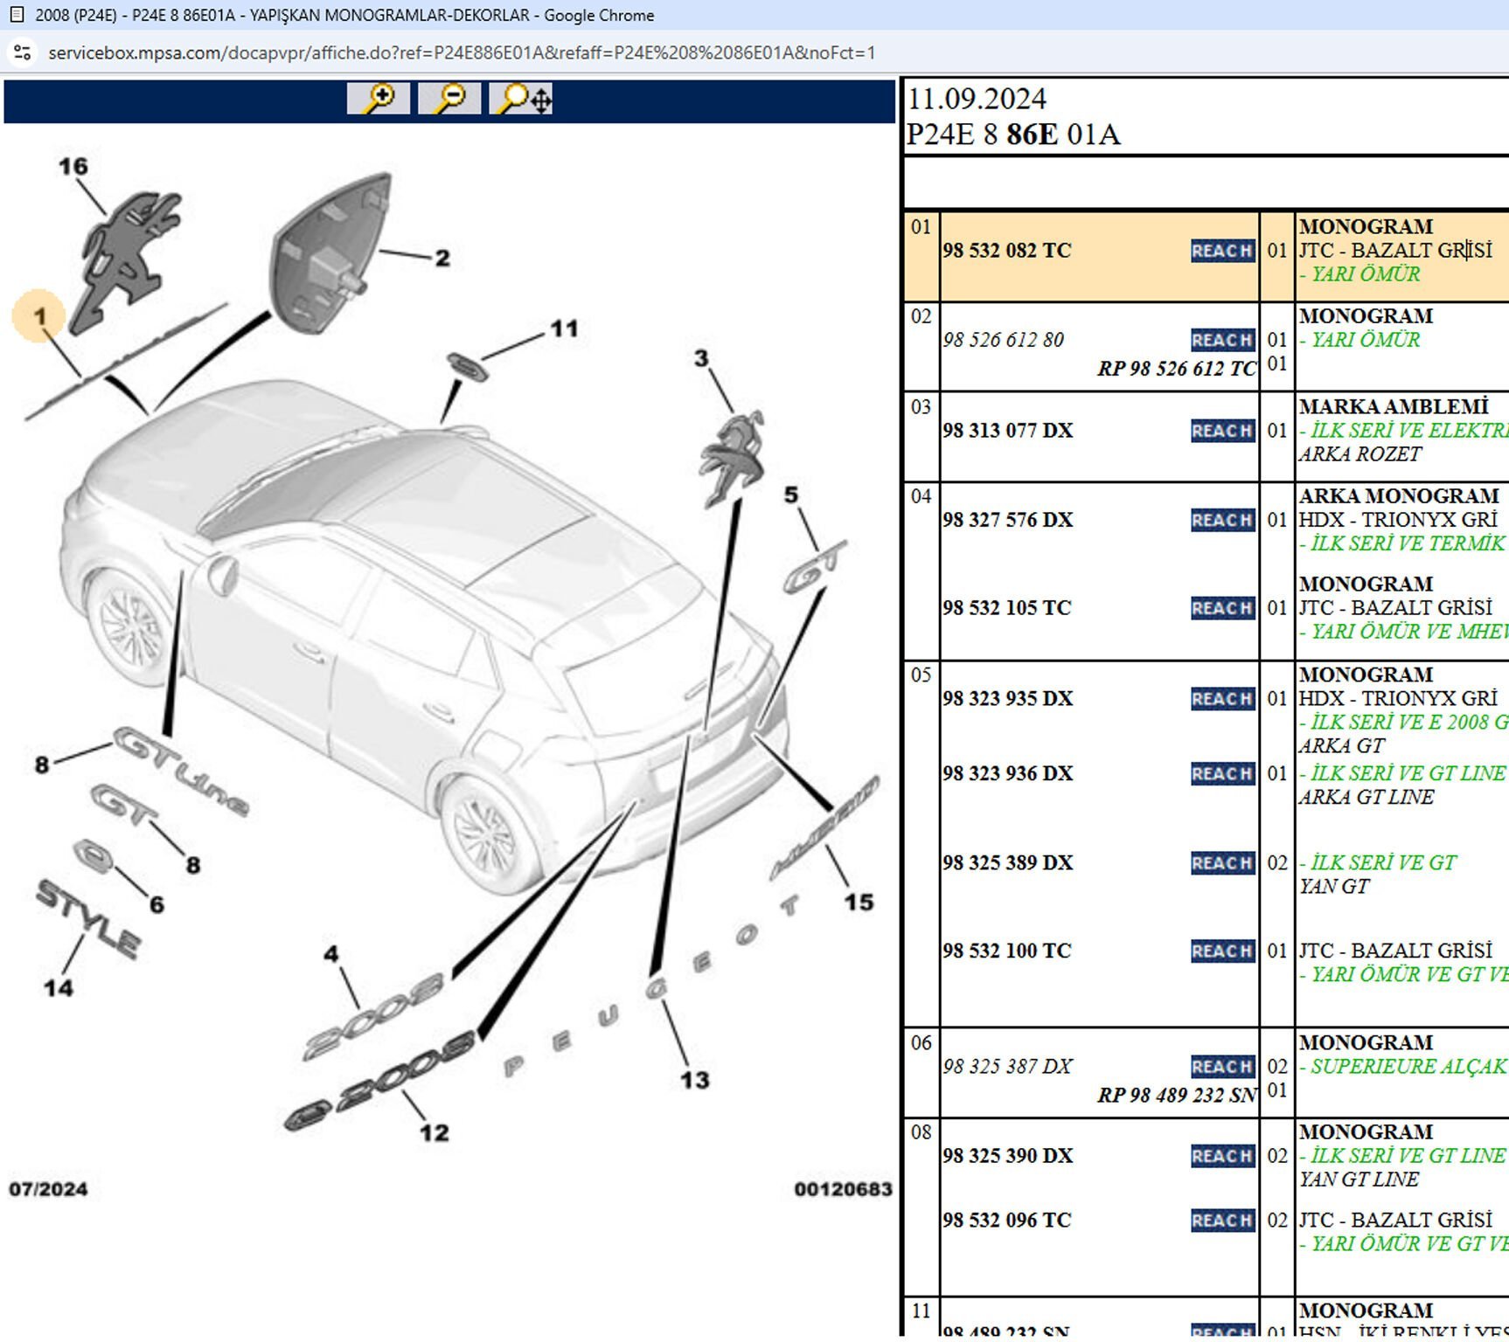This screenshot has width=1509, height=1342.
Task: Click callout number 12 on the diagram
Action: click(434, 1132)
